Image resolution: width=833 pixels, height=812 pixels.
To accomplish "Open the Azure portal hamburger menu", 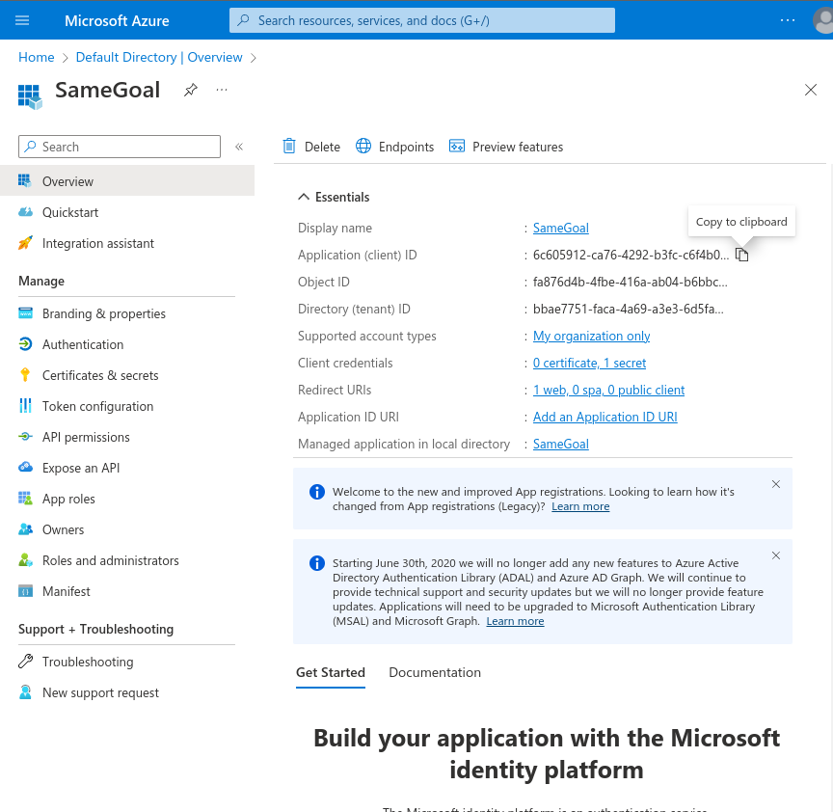I will tap(22, 20).
